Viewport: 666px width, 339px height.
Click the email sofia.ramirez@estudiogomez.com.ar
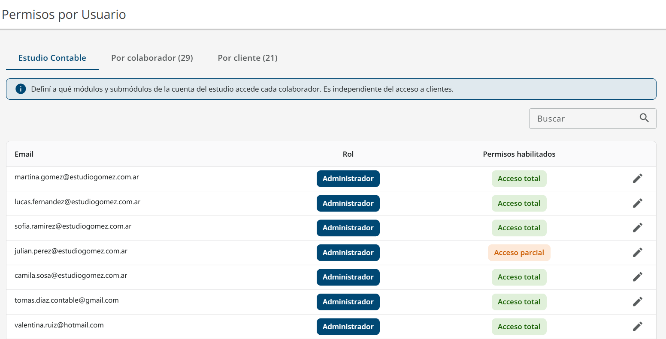coord(73,226)
